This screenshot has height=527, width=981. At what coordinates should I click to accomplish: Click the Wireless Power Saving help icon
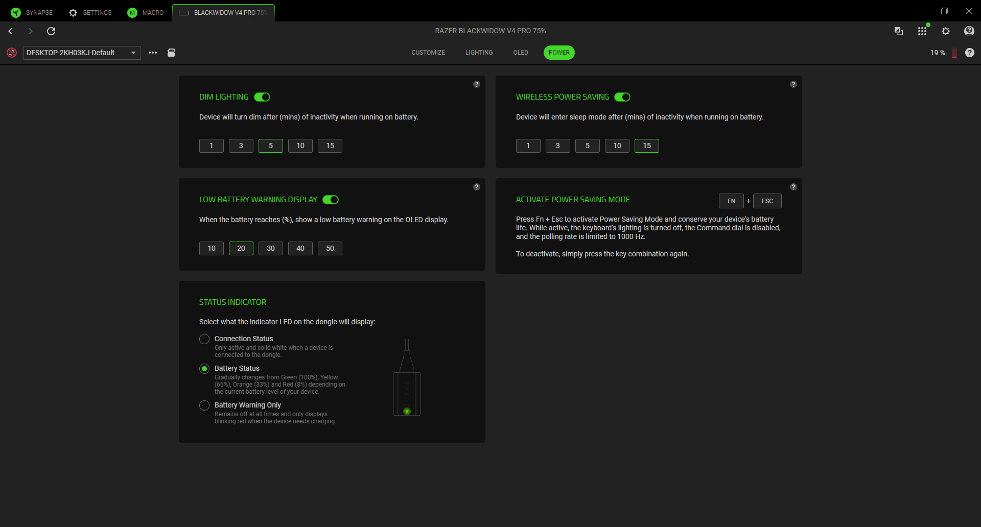(793, 84)
